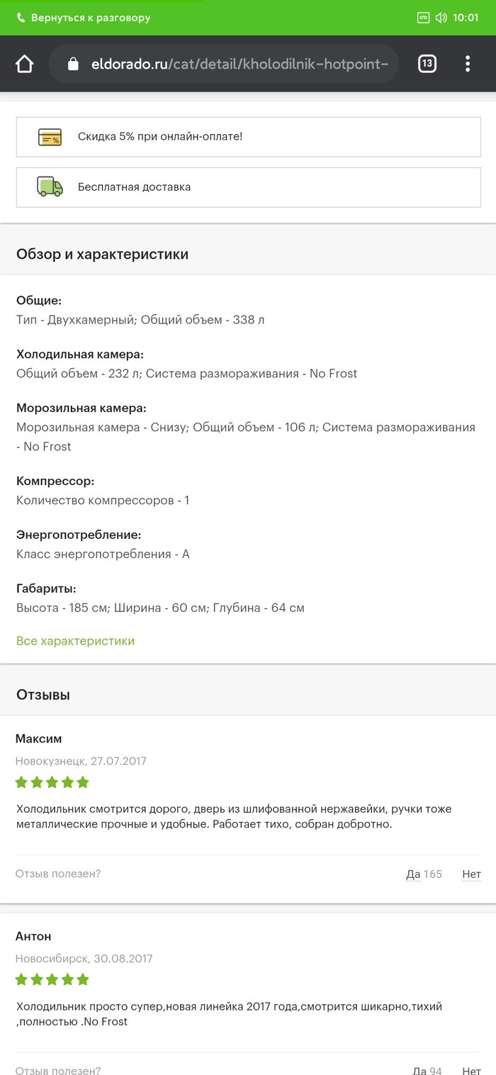Open the Бесплатная доставка banner
The height and width of the screenshot is (1075, 496).
(x=249, y=187)
